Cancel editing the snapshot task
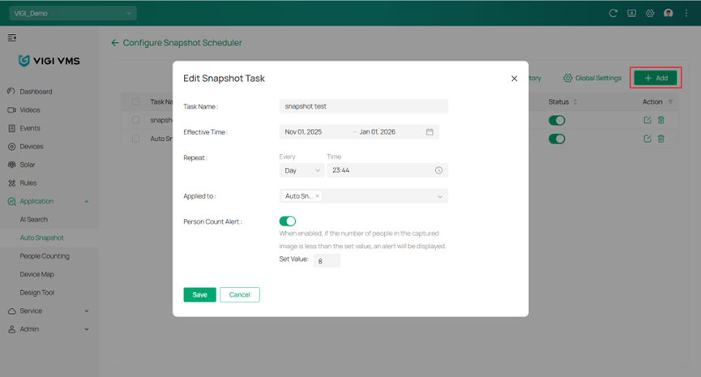 240,295
